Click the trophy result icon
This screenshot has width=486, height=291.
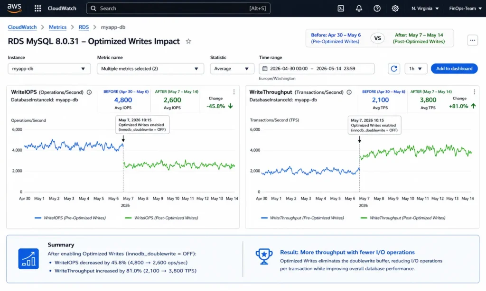[264, 256]
